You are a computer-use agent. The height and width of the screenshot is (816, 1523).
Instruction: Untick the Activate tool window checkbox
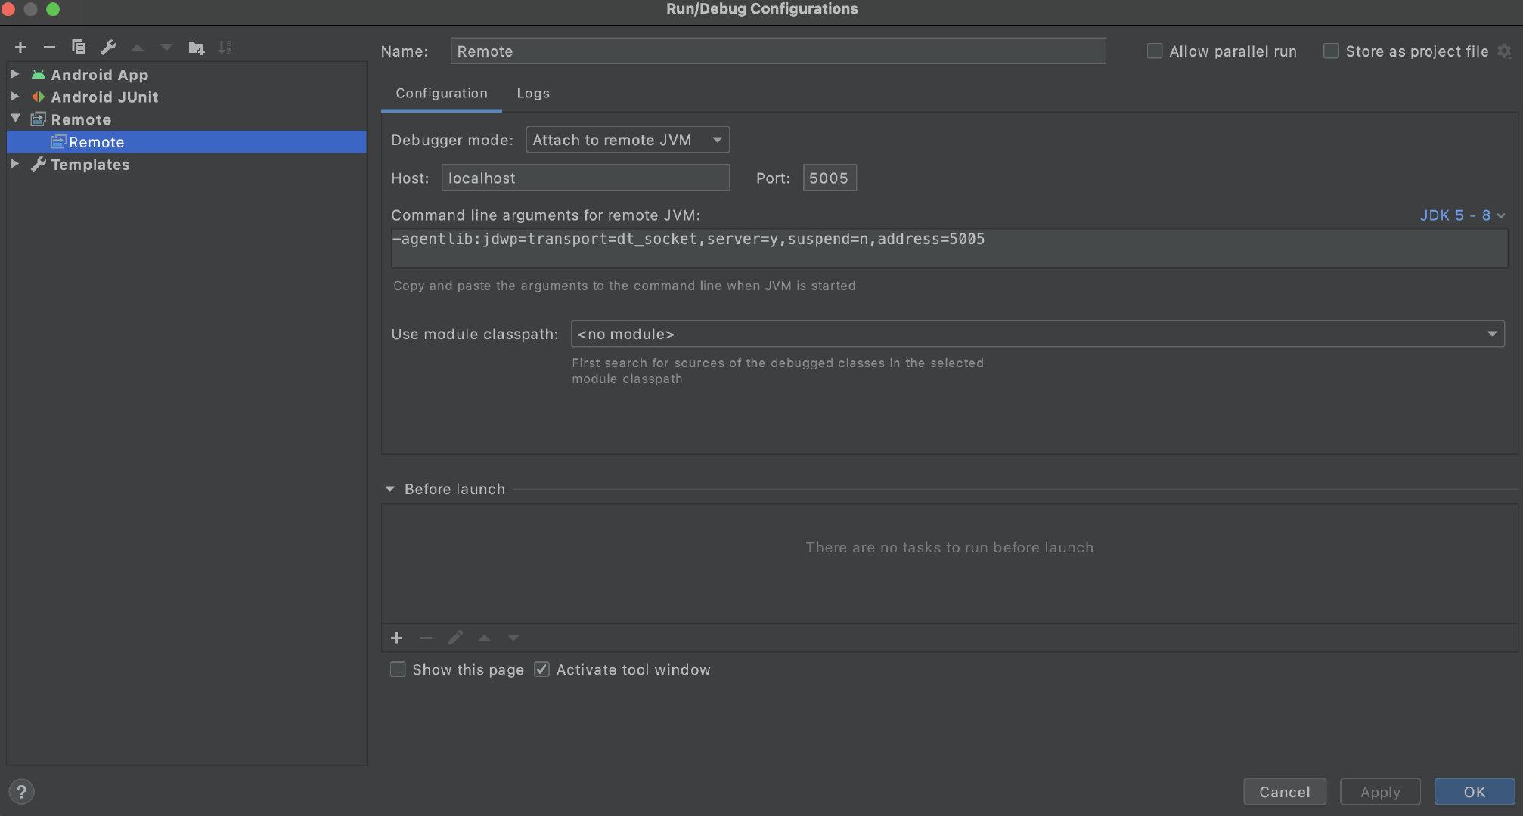point(541,669)
